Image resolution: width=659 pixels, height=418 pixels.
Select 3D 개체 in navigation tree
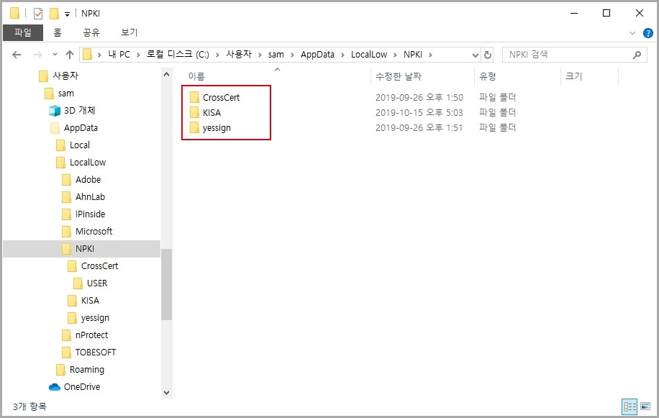[72, 111]
